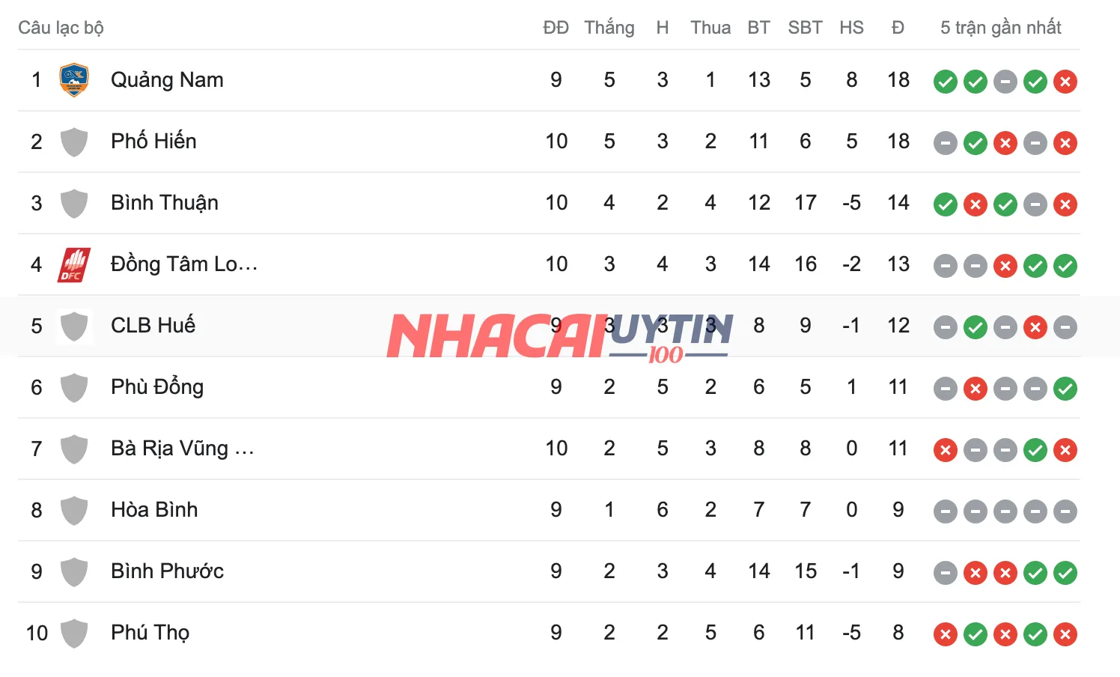Screen dimensions: 1120x677
Task: Click the Đồng Tâm Long An DFC logo
Action: pos(74,265)
